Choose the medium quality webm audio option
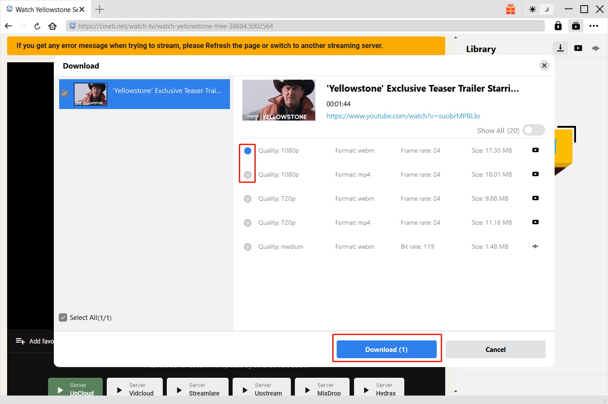Image resolution: width=608 pixels, height=404 pixels. tap(248, 247)
